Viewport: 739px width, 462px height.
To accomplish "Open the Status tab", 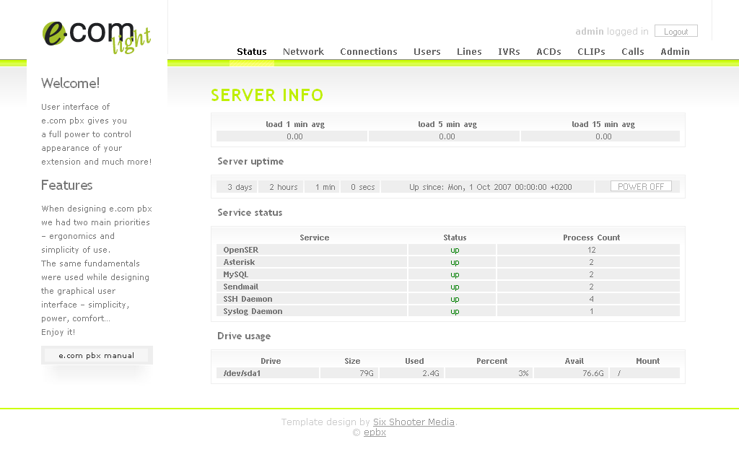I will pyautogui.click(x=252, y=52).
